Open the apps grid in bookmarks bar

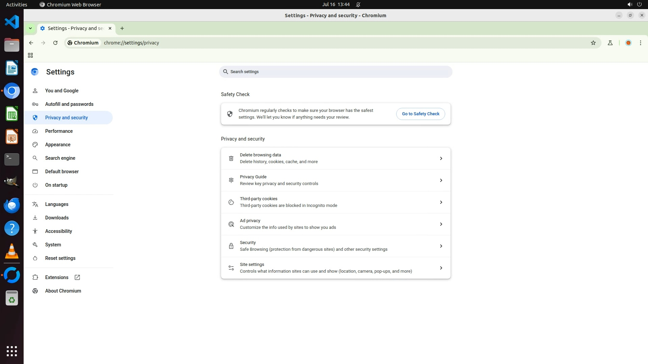click(x=30, y=55)
